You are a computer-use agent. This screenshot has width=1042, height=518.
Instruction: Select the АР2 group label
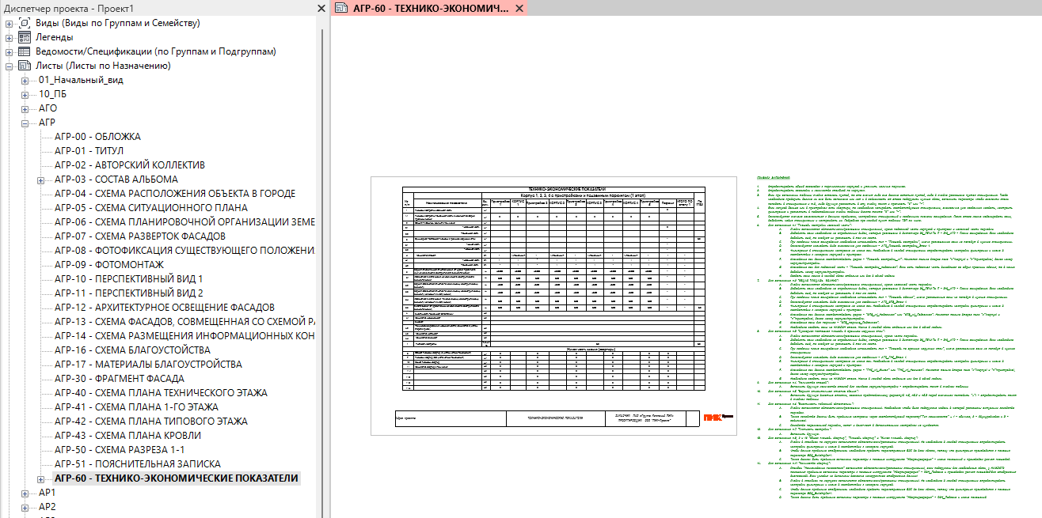pos(48,507)
